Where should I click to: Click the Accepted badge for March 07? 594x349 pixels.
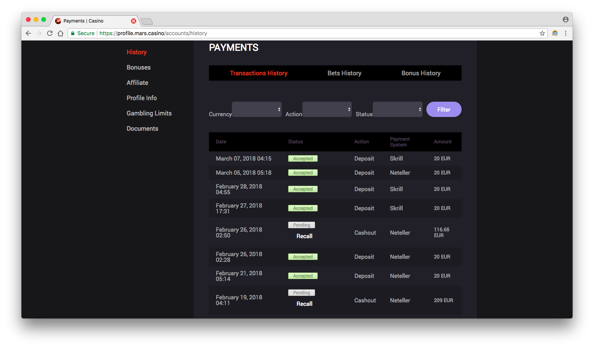point(303,159)
